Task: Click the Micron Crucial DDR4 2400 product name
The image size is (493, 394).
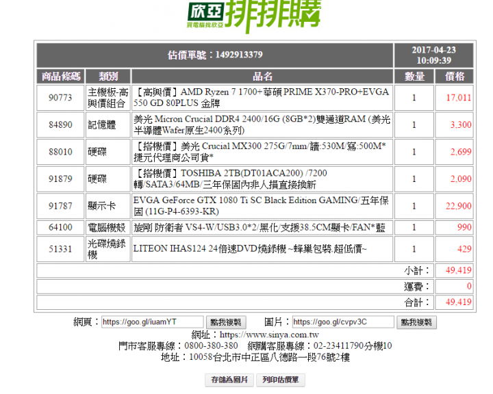Action: point(262,124)
